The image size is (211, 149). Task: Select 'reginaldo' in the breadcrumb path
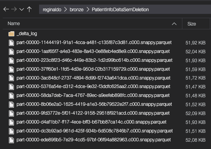pos(52,10)
